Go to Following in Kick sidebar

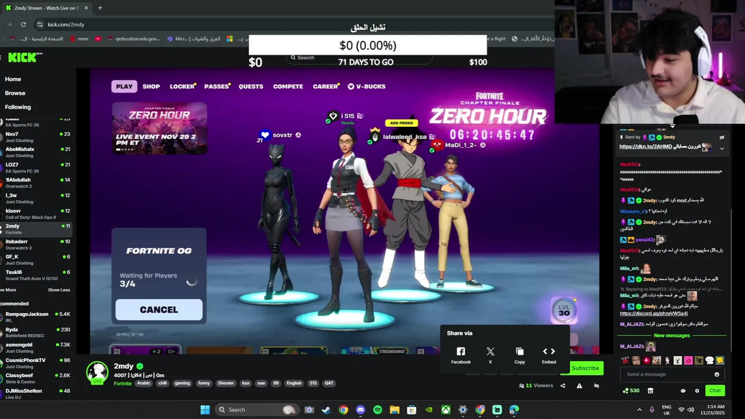click(18, 107)
